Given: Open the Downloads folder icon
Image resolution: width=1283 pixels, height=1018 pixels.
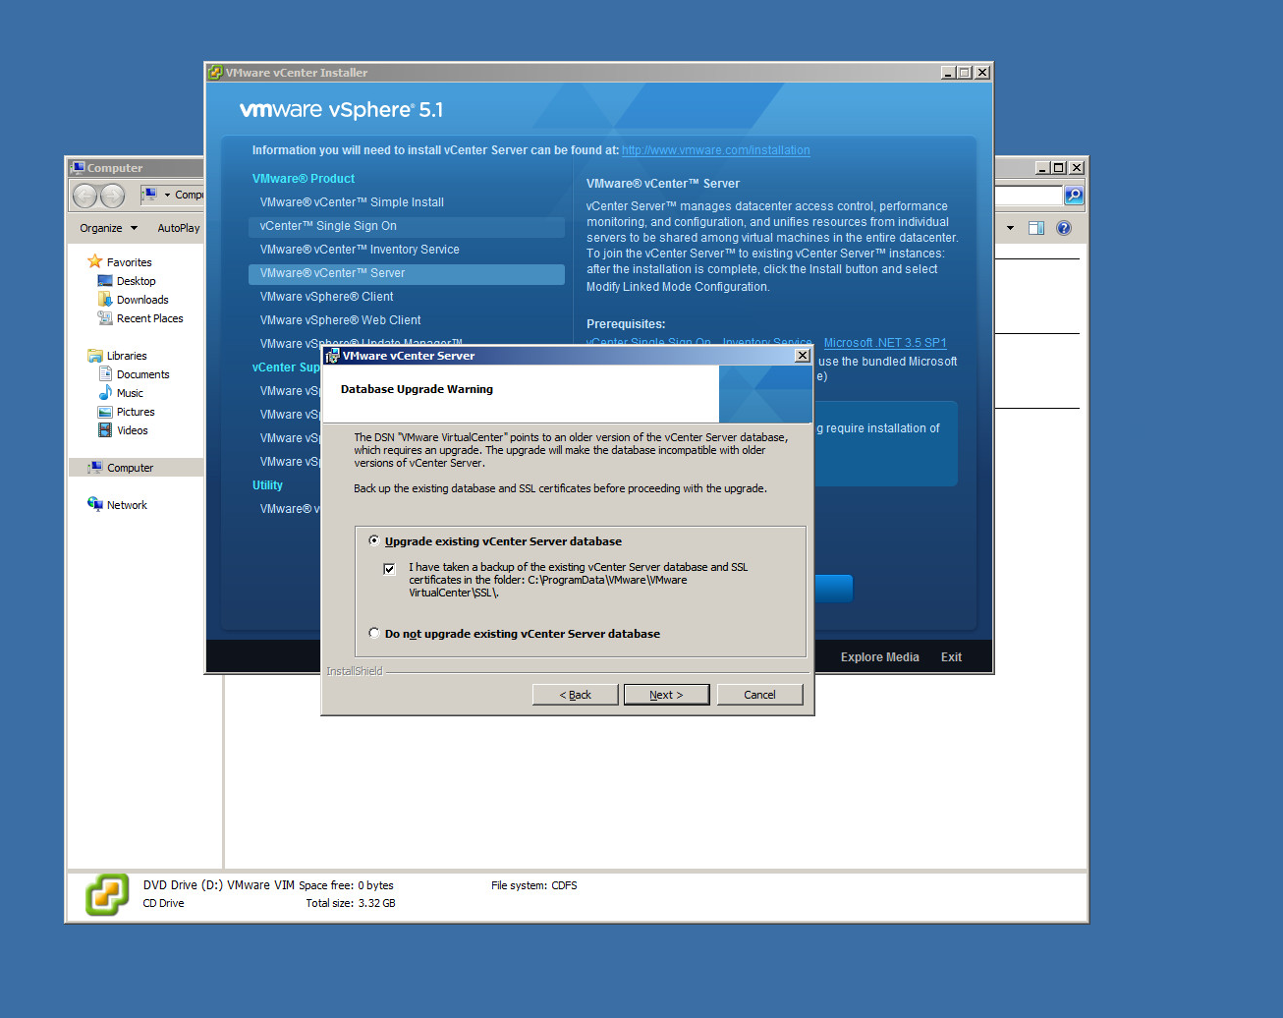Looking at the screenshot, I should 105,300.
